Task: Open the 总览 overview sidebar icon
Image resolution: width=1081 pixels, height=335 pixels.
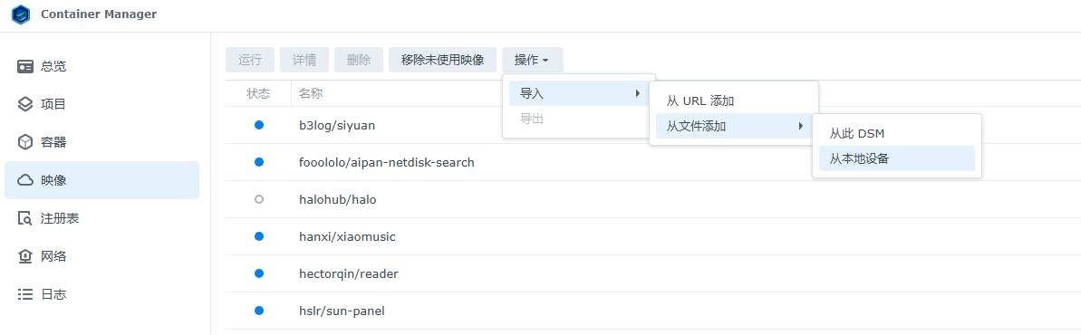Action: [25, 67]
